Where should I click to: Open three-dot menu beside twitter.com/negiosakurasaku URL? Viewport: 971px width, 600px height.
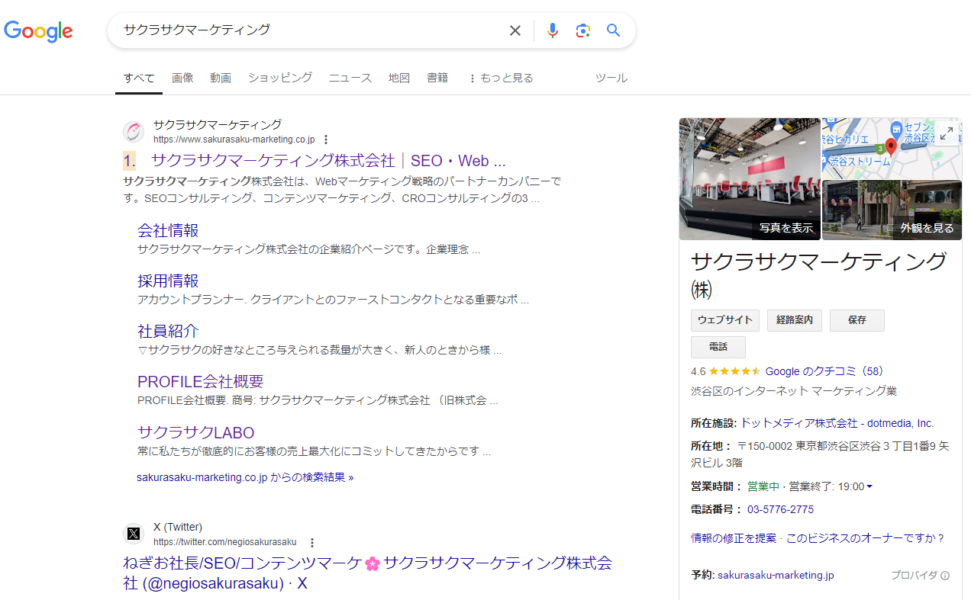tap(311, 543)
